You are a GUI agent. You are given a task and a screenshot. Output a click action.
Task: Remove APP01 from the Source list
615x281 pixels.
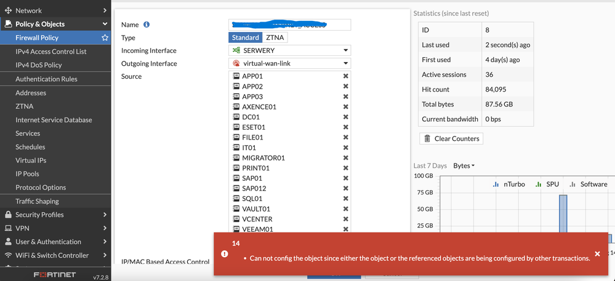point(345,76)
